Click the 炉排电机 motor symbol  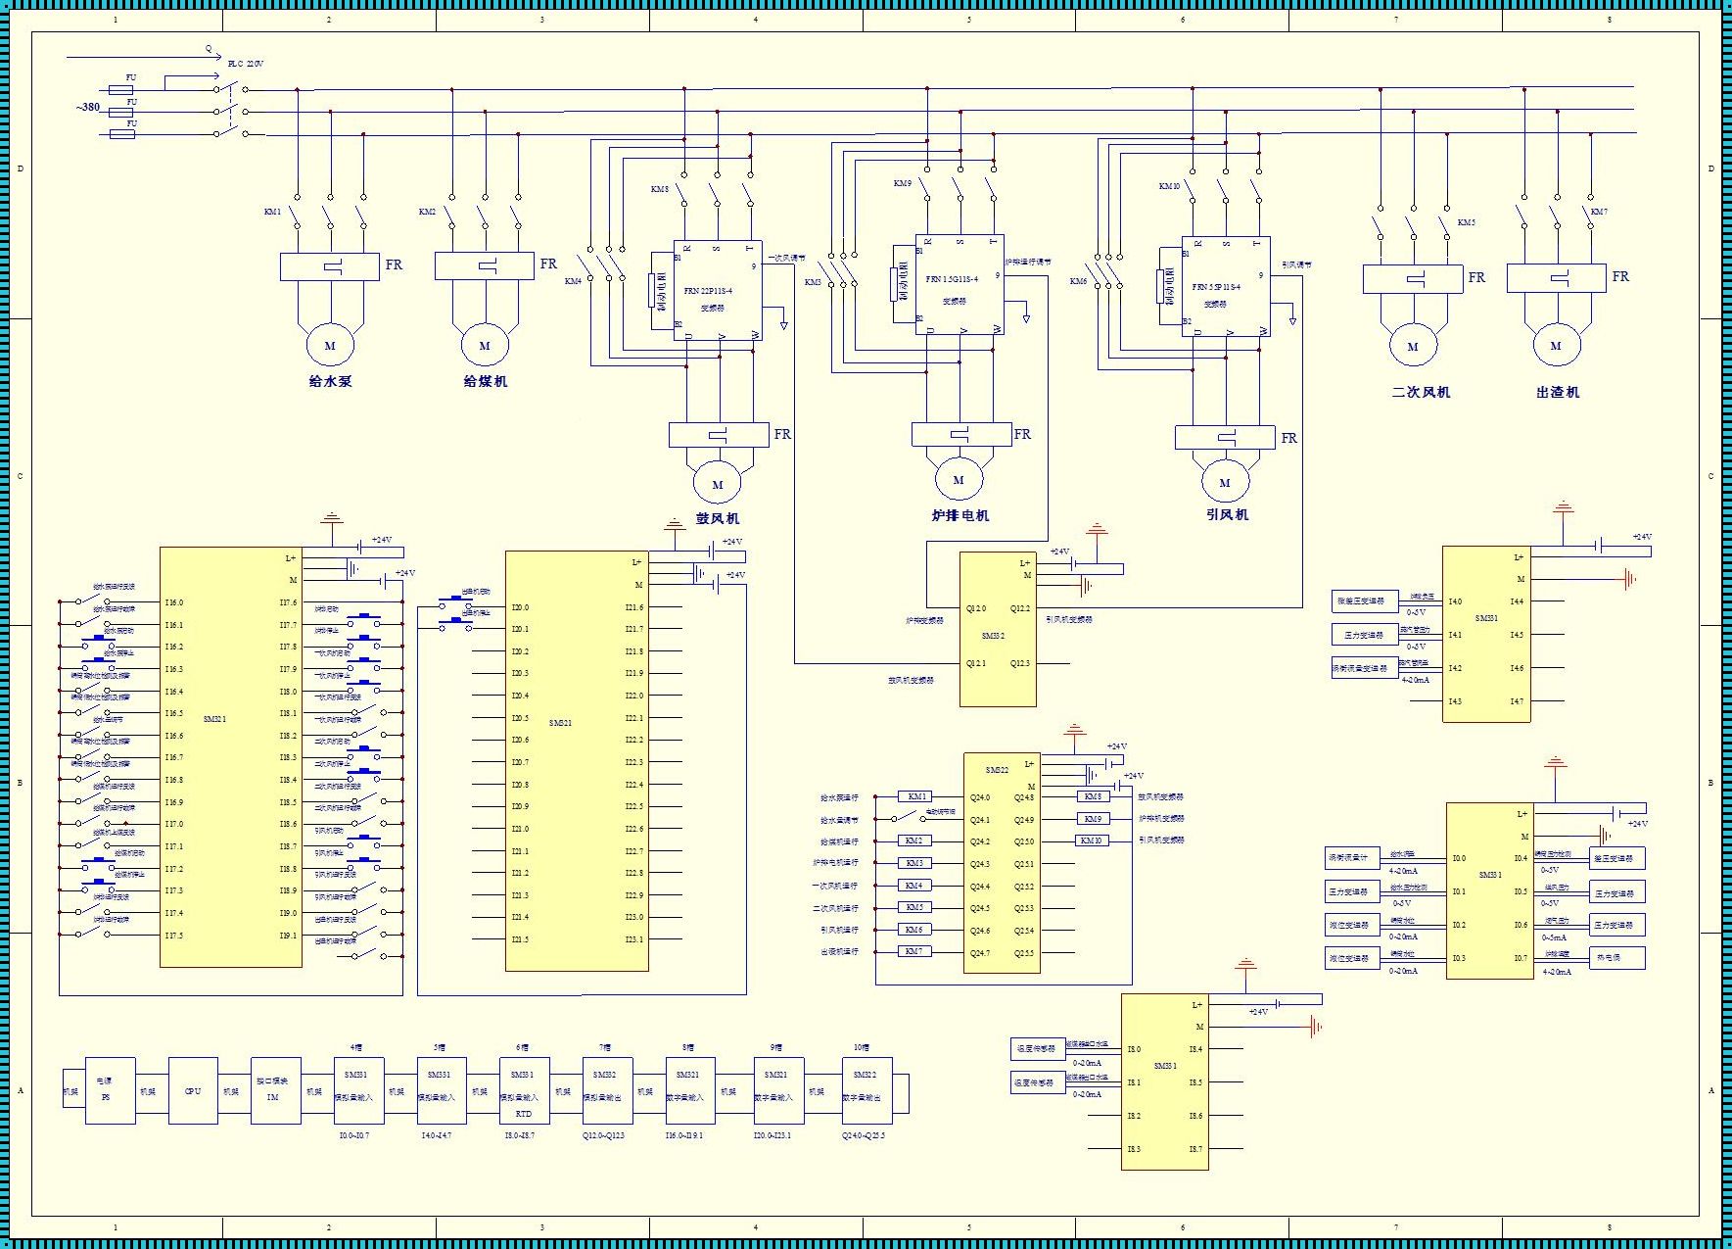(959, 480)
